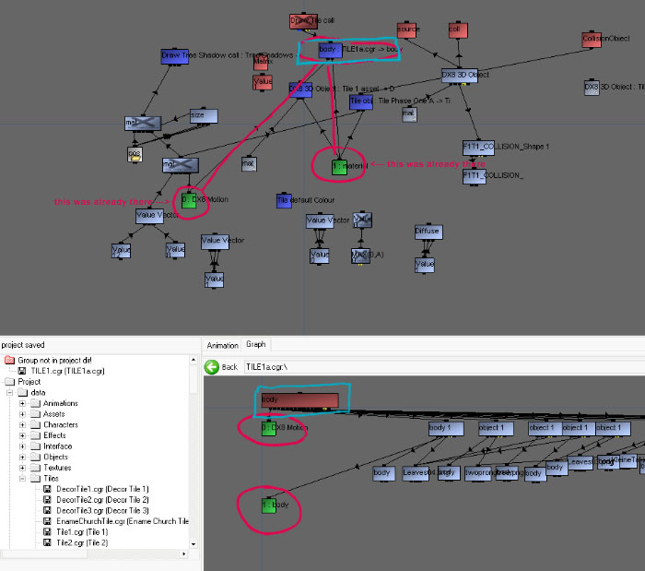Switch to the Animation tab
645x571 pixels.
coord(222,344)
